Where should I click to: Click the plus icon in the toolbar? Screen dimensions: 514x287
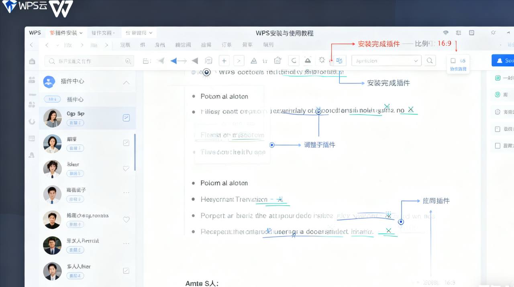224,60
